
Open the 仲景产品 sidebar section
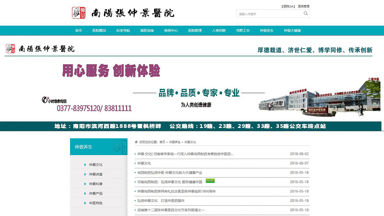[96, 193]
